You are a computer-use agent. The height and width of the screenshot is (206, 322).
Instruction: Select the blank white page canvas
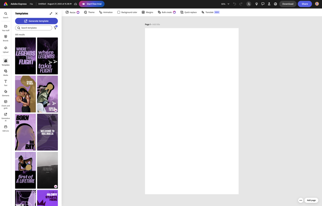point(192,111)
